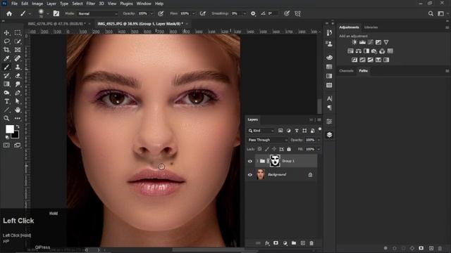
Task: Add Brightness/Contrast adjustment
Action: (354, 42)
